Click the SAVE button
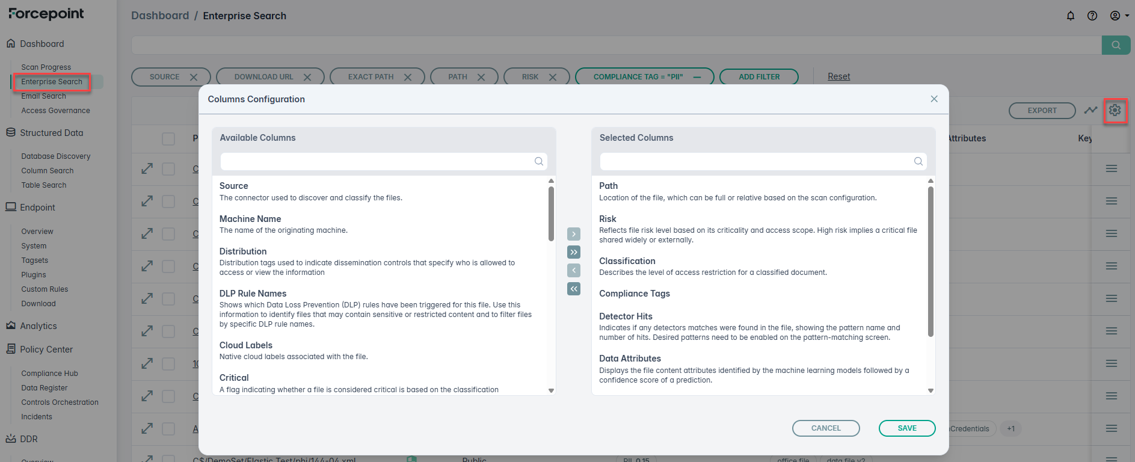Image resolution: width=1135 pixels, height=462 pixels. (x=906, y=428)
